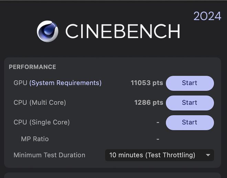Start the CPU Single Core test
Screen dimensions: 227x178
pos(190,122)
